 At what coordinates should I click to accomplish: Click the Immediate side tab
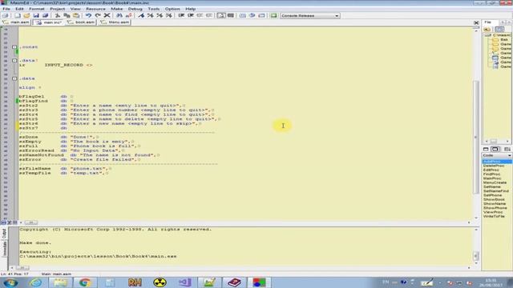click(4, 249)
